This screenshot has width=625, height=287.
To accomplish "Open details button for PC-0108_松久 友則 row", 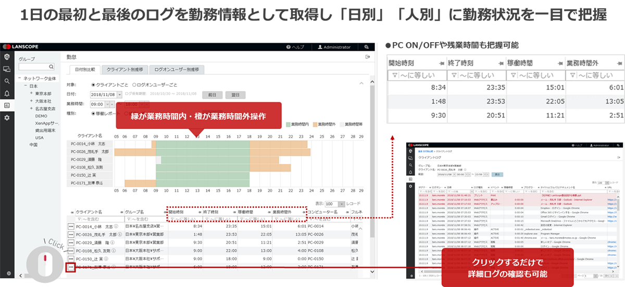I will pyautogui.click(x=71, y=250).
